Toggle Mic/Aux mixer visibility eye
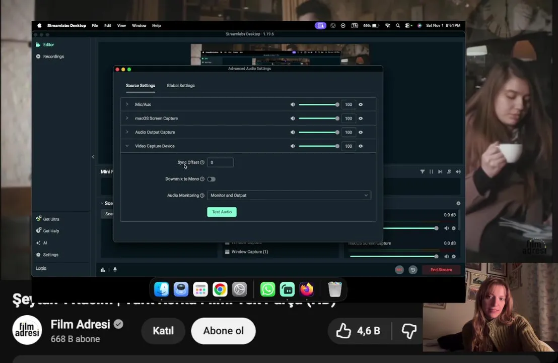This screenshot has height=363, width=558. click(x=361, y=104)
